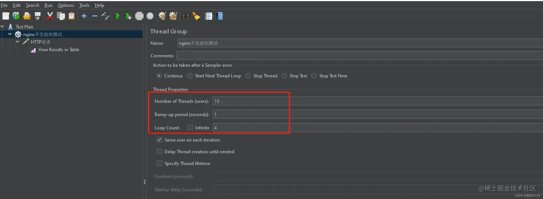Viewport: 543px width, 199px height.
Task: Collapse the Test Plan tree node
Action: 3,26
